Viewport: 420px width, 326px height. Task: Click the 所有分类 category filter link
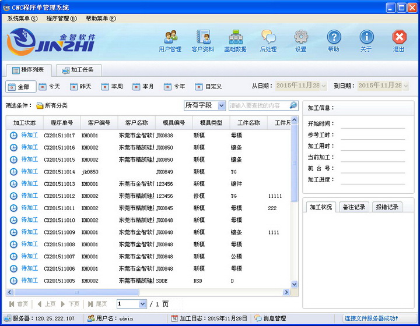point(52,105)
